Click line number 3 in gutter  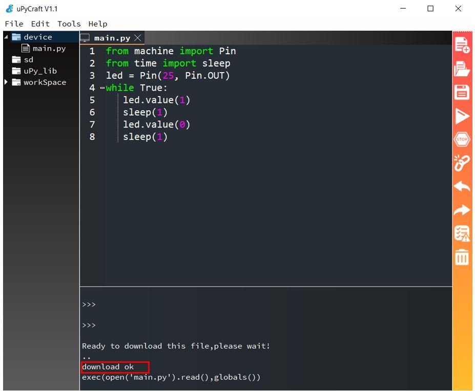[x=92, y=75]
